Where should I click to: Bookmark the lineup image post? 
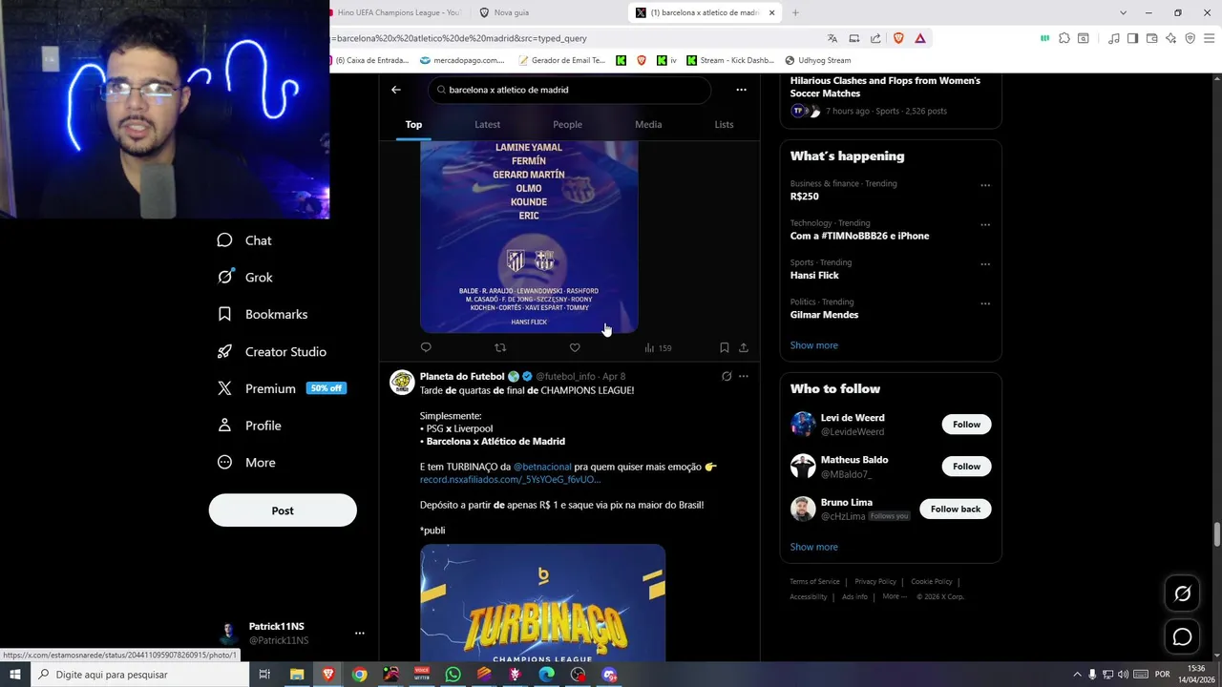(725, 347)
